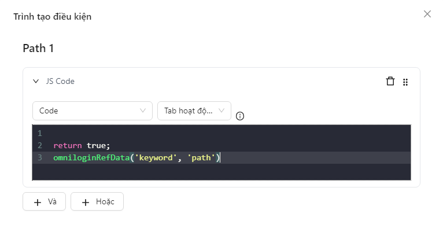Click the 'return true;' code line
Viewport: 443px width, 228px height.
82,145
